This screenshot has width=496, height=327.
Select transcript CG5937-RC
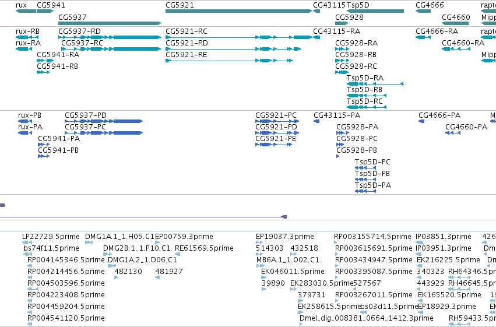(82, 43)
